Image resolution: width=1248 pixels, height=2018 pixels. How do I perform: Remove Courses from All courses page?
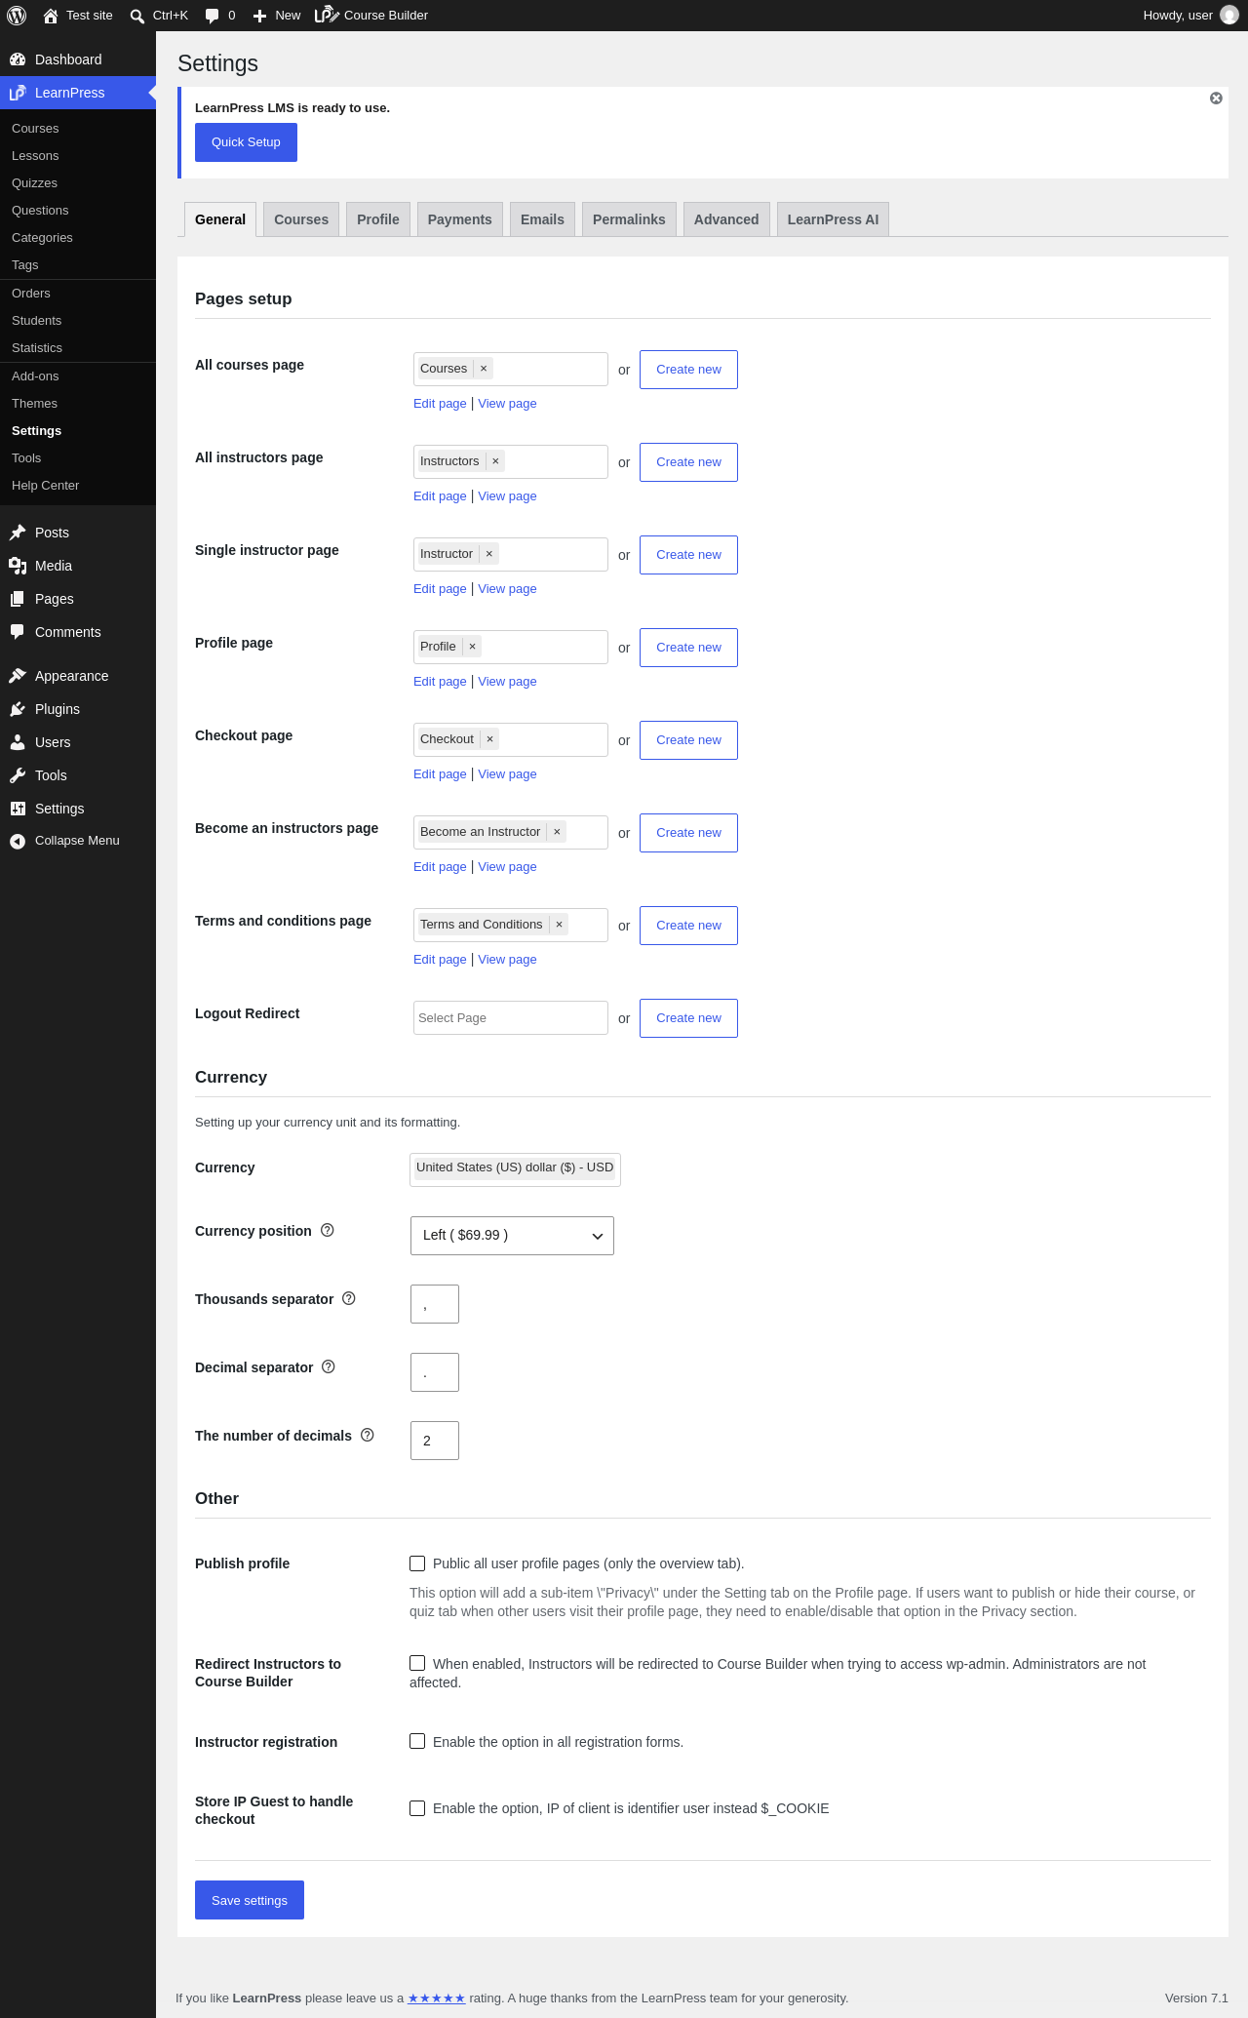(x=484, y=369)
